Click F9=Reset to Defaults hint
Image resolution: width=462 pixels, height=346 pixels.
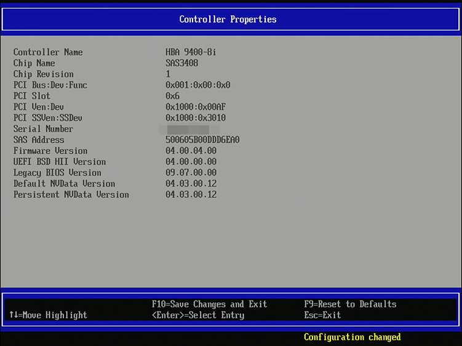tap(350, 304)
